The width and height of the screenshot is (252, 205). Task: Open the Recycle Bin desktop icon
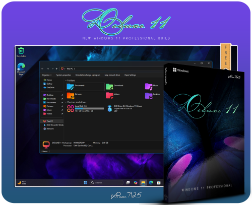pos(21,52)
